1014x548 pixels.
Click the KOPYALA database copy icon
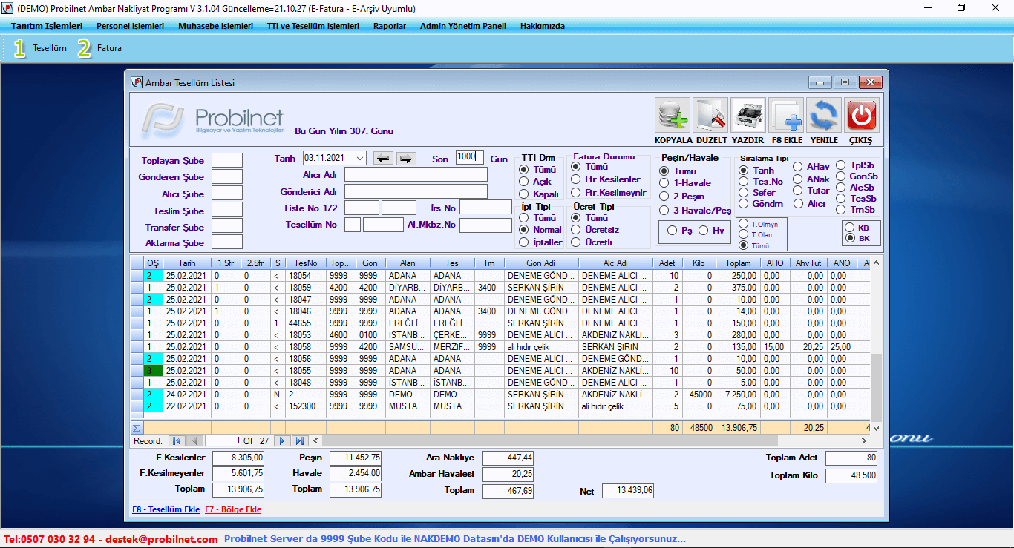point(673,116)
